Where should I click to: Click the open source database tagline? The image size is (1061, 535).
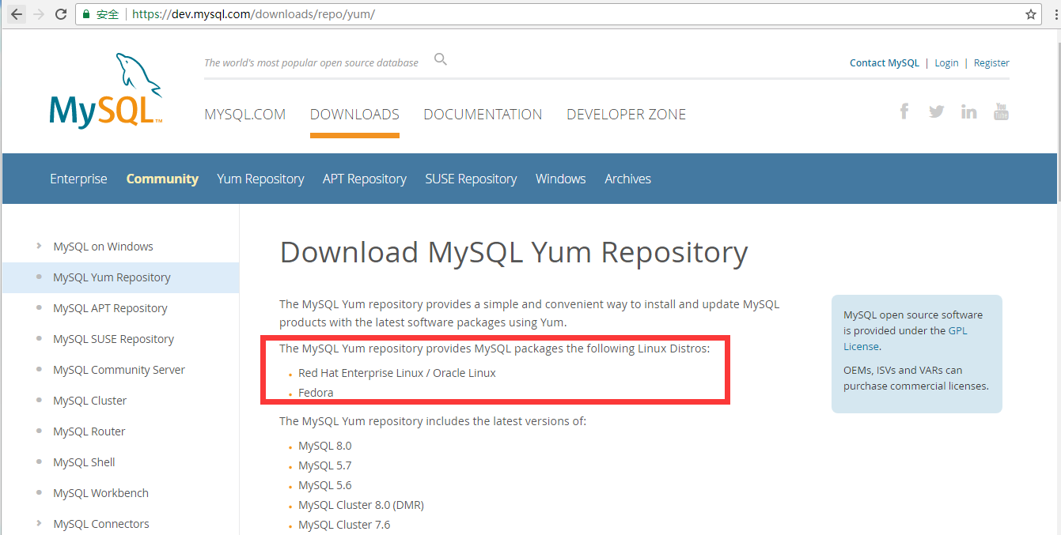[x=311, y=63]
